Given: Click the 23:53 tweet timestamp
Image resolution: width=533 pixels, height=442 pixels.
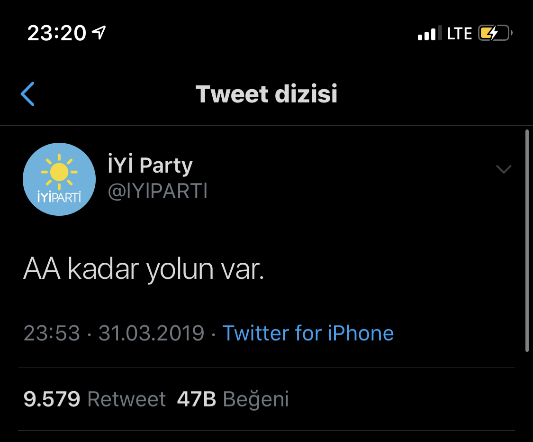Looking at the screenshot, I should click(52, 333).
